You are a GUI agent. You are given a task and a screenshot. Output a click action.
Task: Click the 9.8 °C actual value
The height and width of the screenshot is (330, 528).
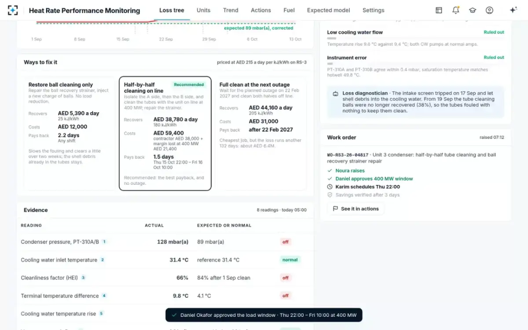point(180,296)
